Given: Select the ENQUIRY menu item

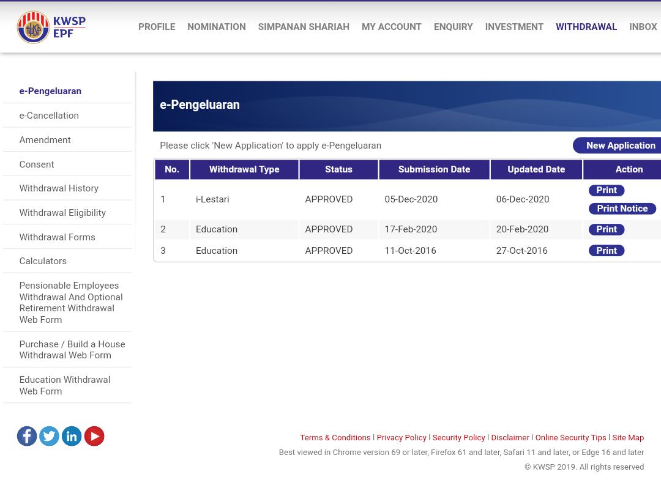Looking at the screenshot, I should (453, 27).
